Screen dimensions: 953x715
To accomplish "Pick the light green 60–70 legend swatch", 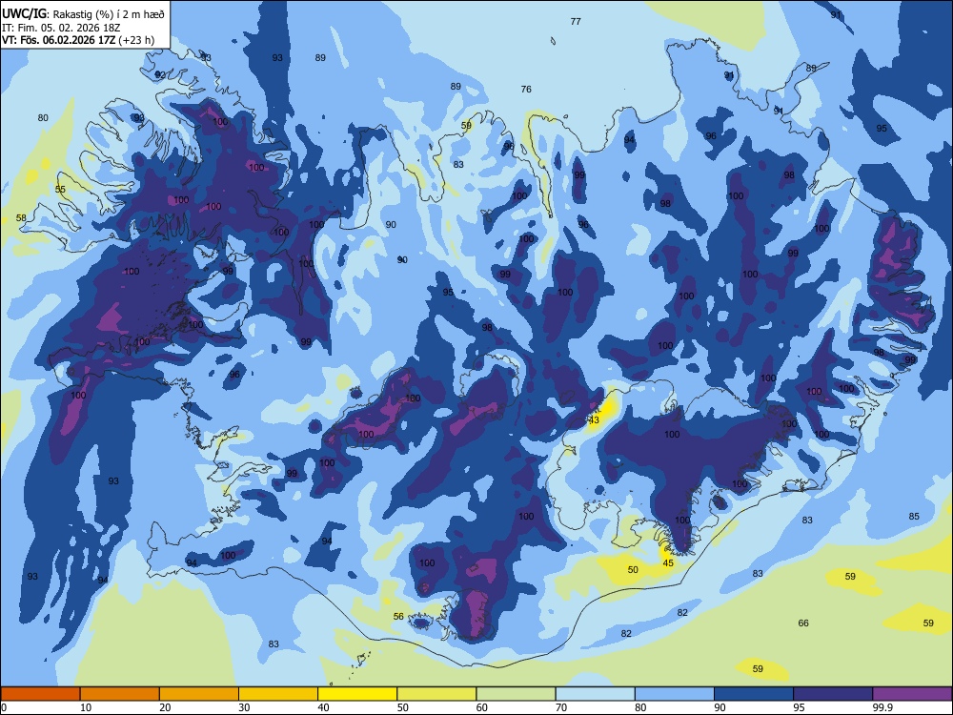I will (x=516, y=694).
